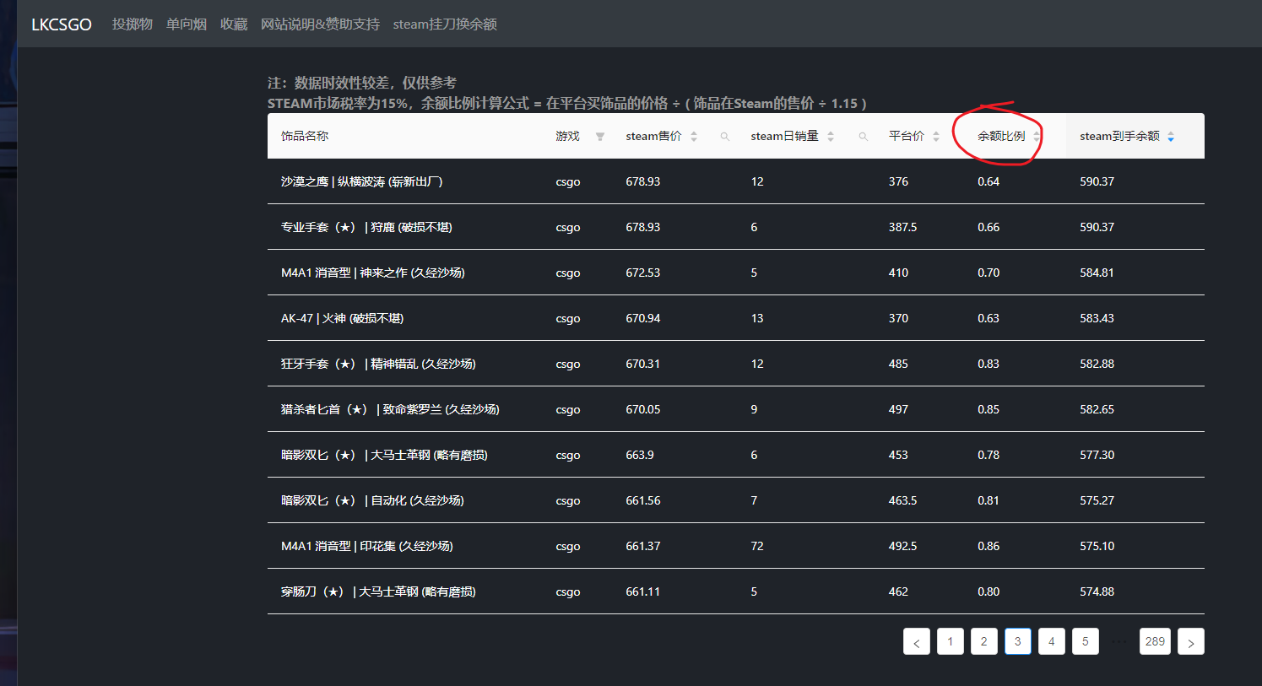Open search icon for steam日销量 column
Viewport: 1262px width, 686px height.
pos(863,137)
